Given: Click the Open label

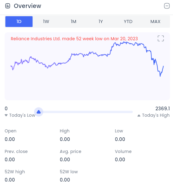Looking at the screenshot, I should (x=10, y=131).
